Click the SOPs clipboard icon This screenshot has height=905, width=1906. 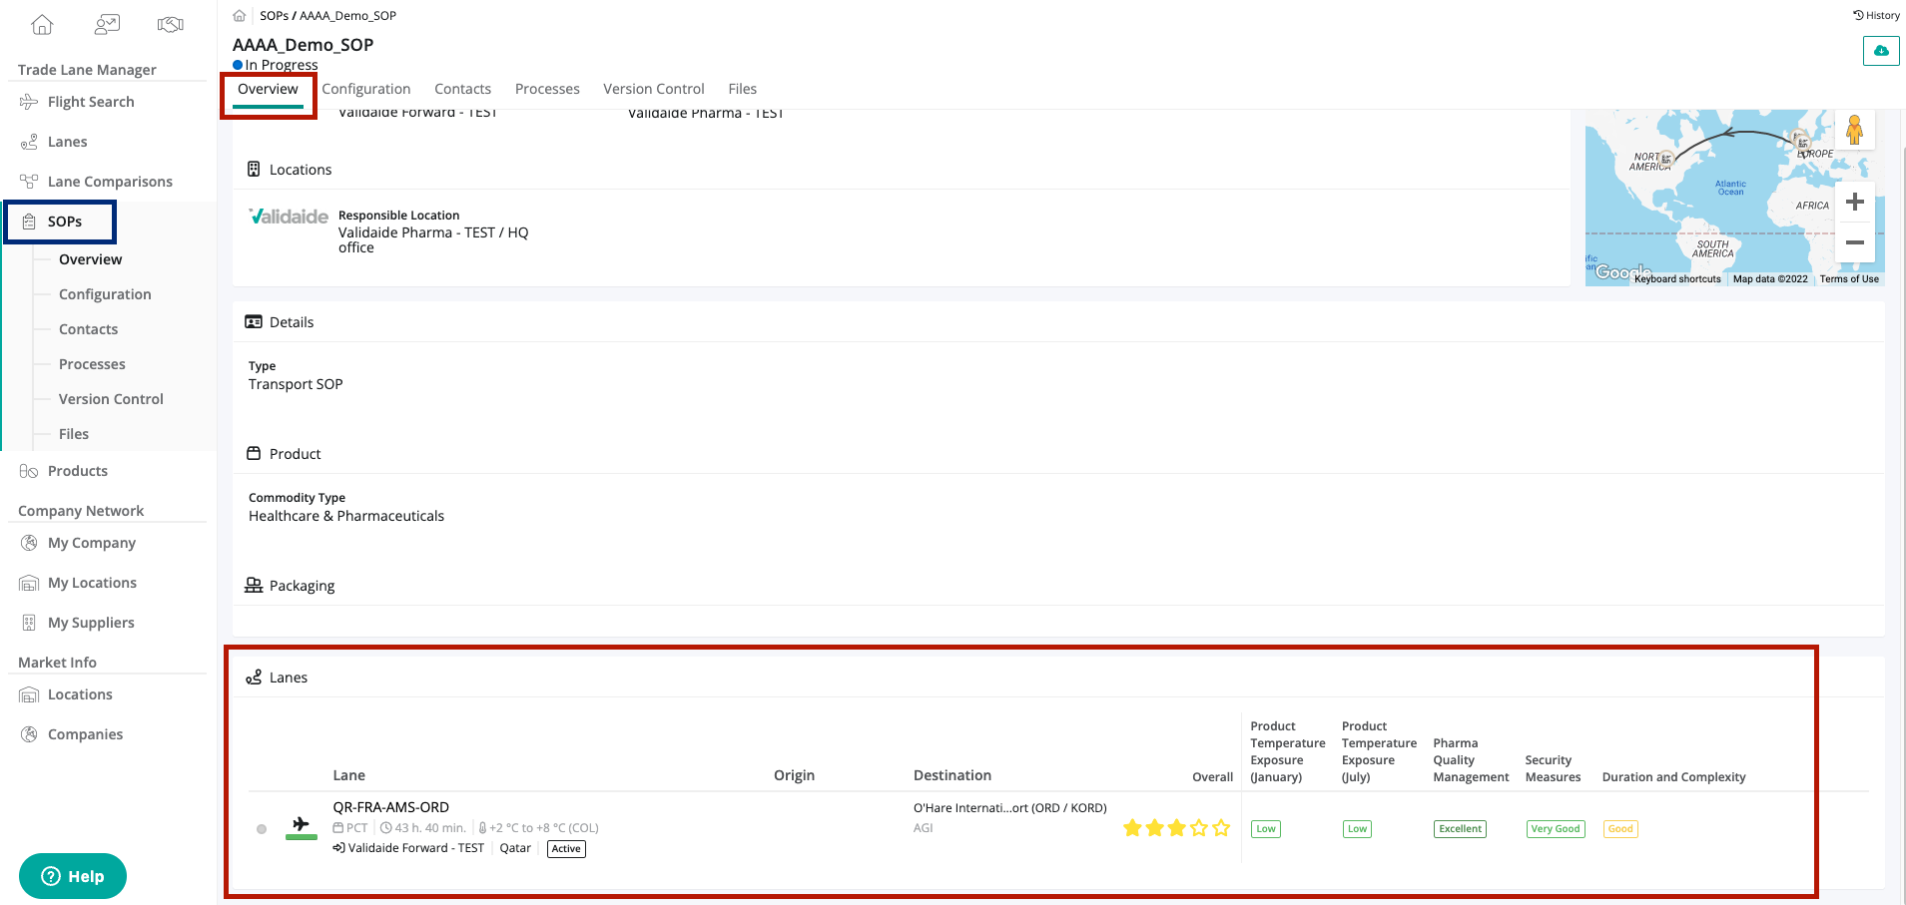[29, 222]
